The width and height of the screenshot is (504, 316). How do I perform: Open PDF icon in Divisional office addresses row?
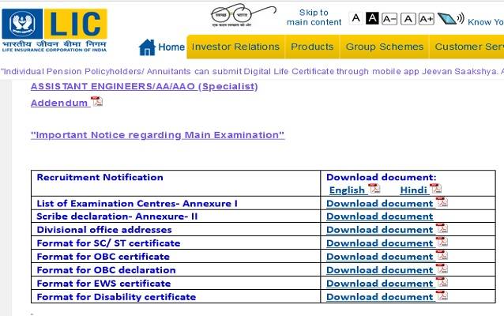(x=442, y=228)
